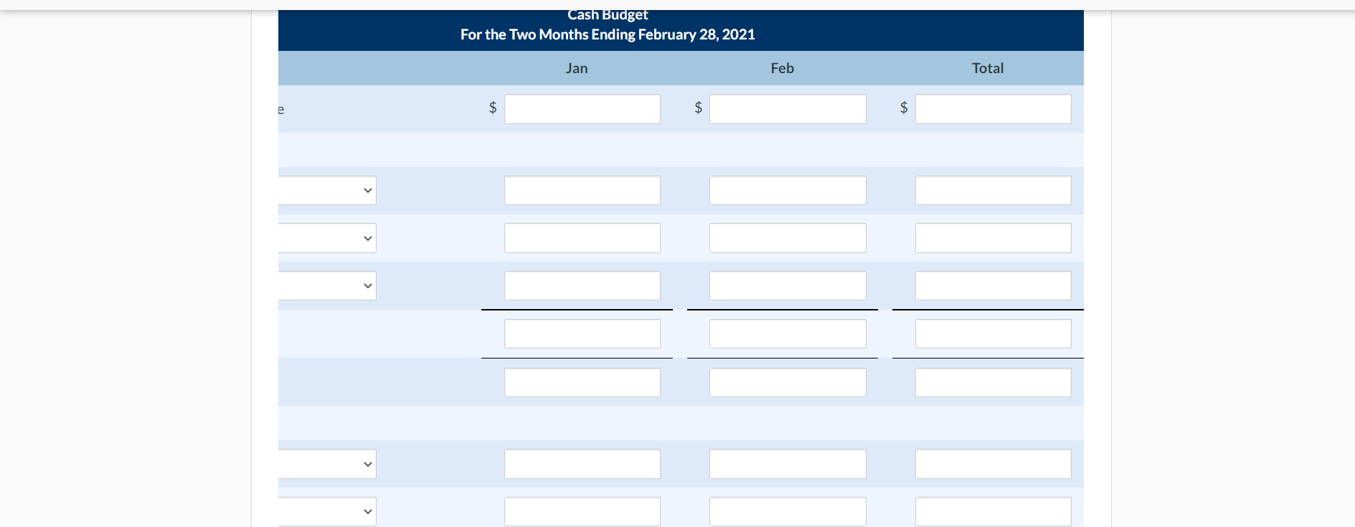Click the Jan beginning cash balance input
The image size is (1355, 527).
582,109
